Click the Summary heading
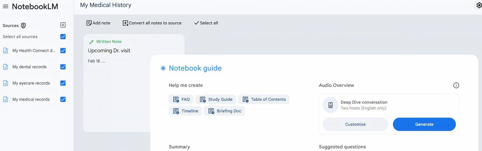 [x=179, y=147]
